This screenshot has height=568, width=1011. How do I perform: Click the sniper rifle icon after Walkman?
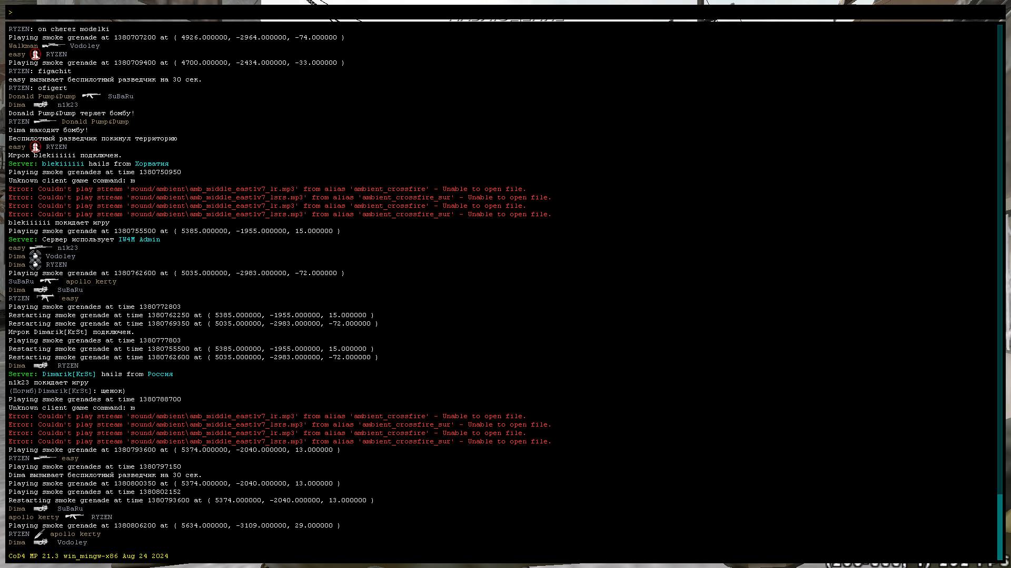click(53, 46)
